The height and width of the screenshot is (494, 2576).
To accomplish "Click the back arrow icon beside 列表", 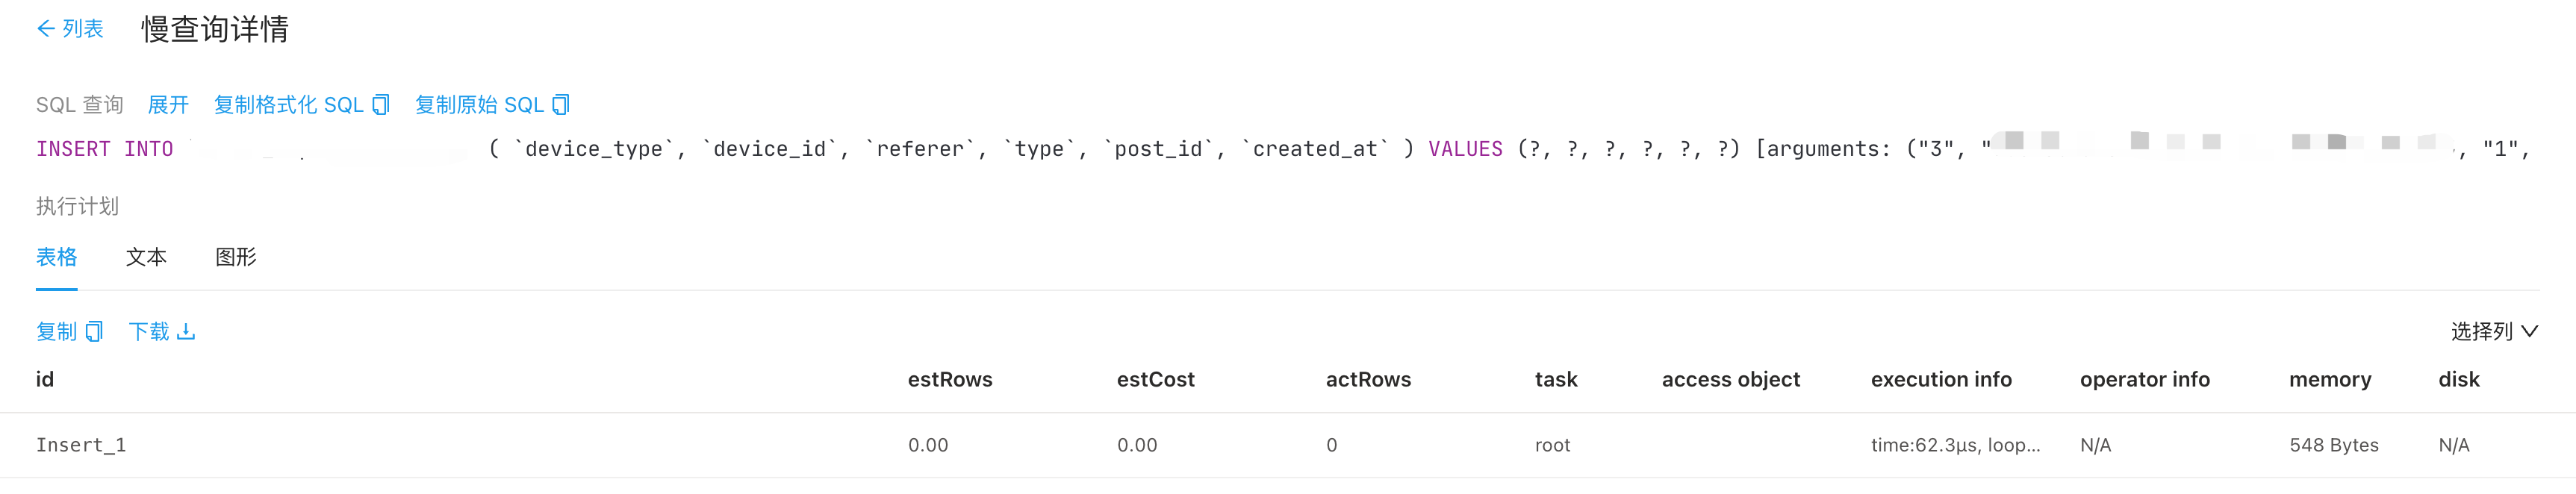I will [x=45, y=29].
